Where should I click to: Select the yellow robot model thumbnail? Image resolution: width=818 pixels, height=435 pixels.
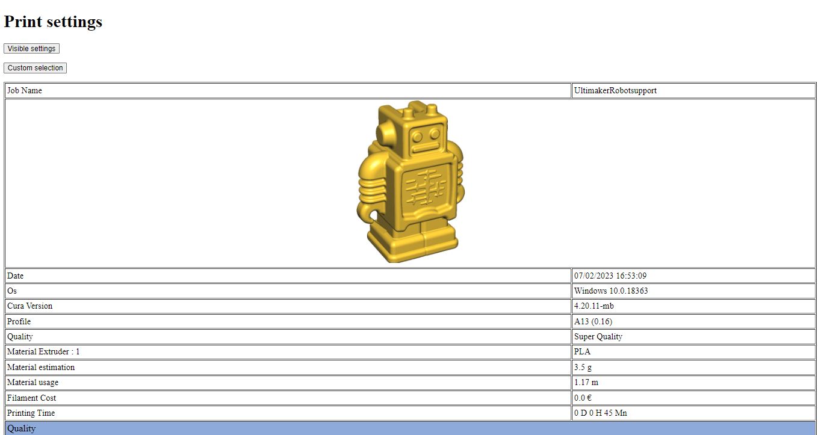(411, 182)
